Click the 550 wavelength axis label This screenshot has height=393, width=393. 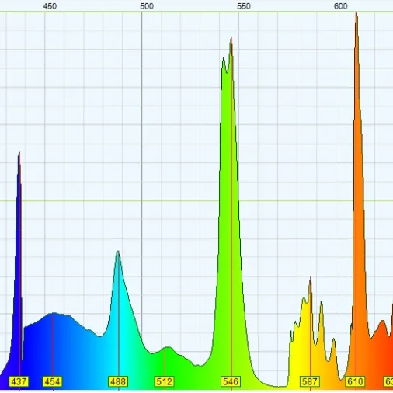point(244,6)
